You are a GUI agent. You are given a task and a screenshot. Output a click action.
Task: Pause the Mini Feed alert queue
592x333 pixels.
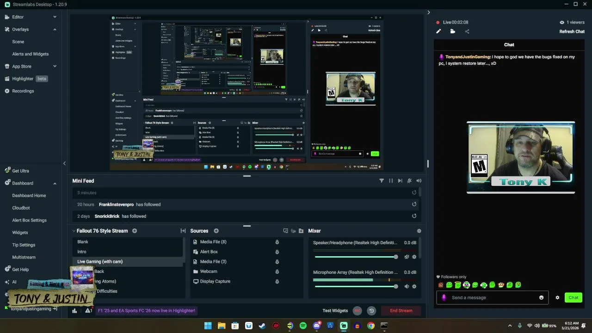[391, 181]
